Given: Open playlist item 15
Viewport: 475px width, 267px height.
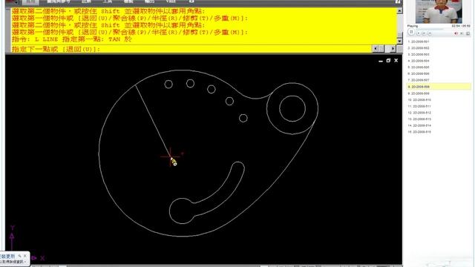Looking at the screenshot, I should click(419, 132).
